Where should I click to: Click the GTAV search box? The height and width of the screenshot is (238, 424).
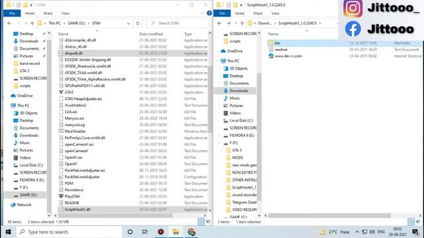tap(178, 23)
